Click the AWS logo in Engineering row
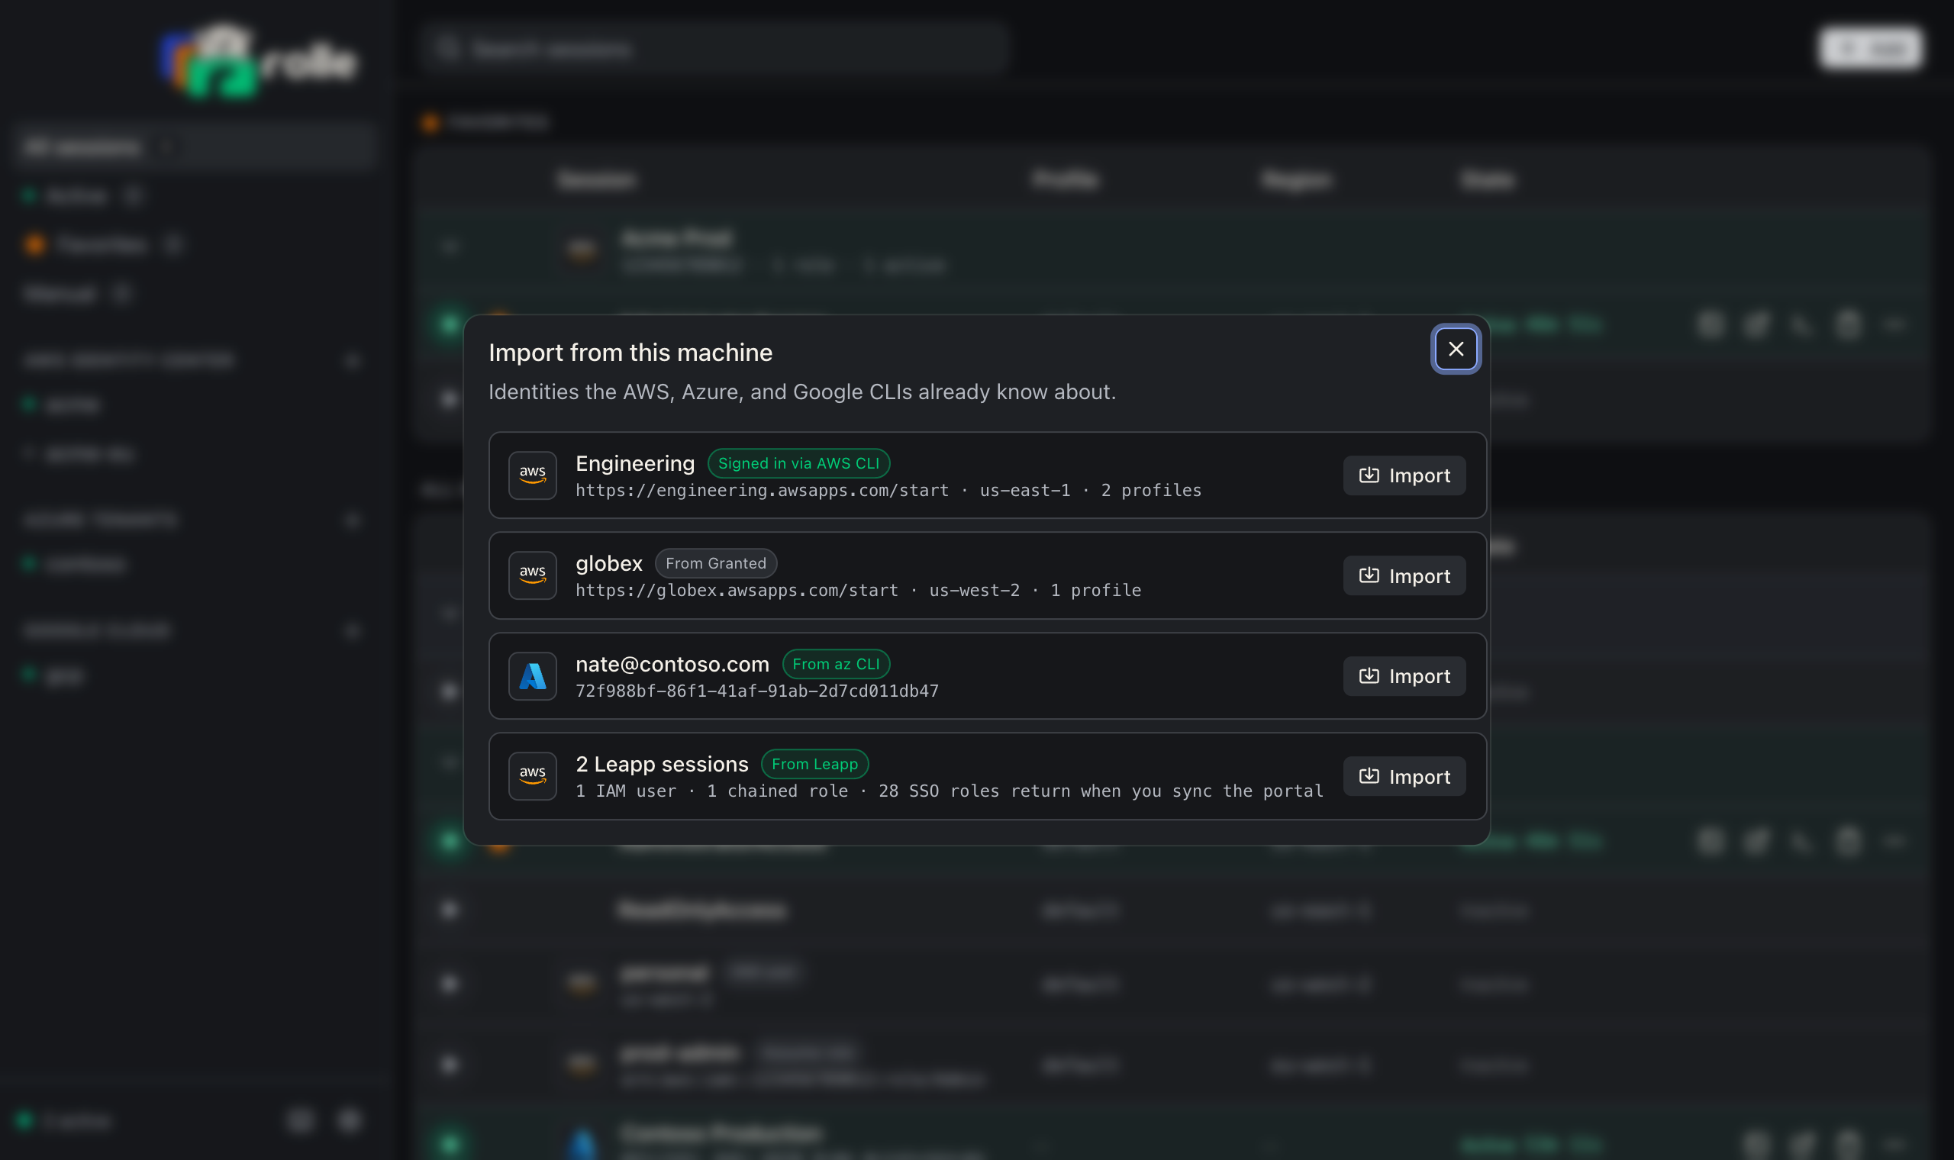Screen dimensions: 1954x1160 click(x=532, y=475)
